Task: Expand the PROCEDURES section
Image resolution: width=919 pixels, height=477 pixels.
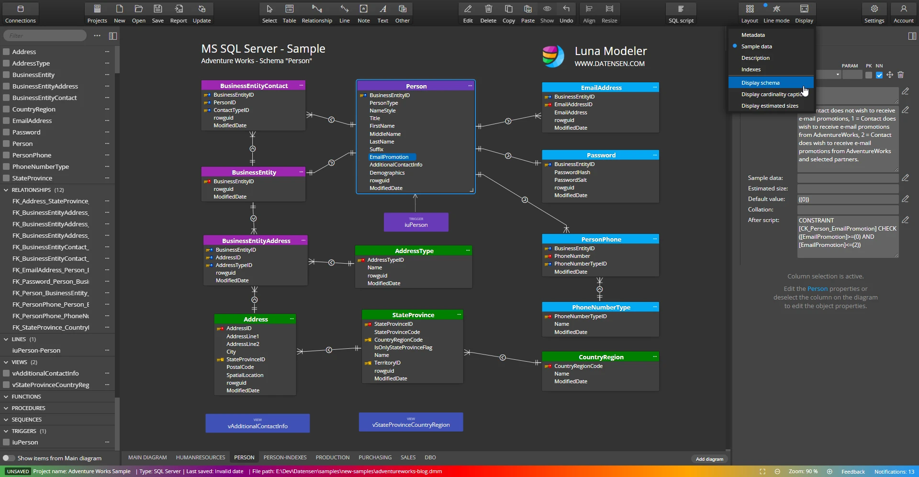Action: point(6,408)
